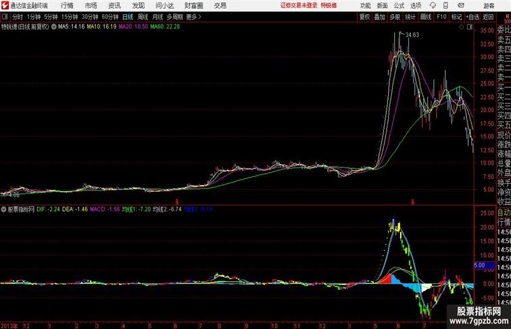
Task: Click the MA10: 16.19 indicator value
Action: (x=101, y=27)
